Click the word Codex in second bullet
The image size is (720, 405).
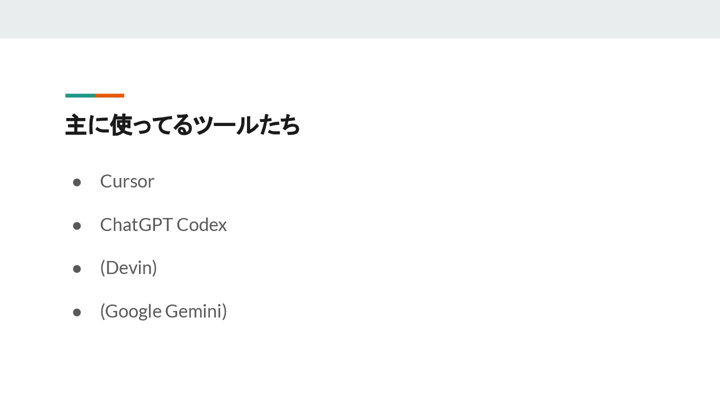point(201,224)
